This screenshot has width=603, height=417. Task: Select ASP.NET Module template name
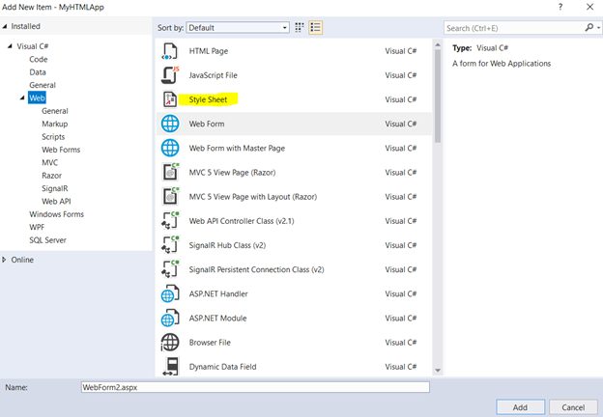click(x=217, y=318)
